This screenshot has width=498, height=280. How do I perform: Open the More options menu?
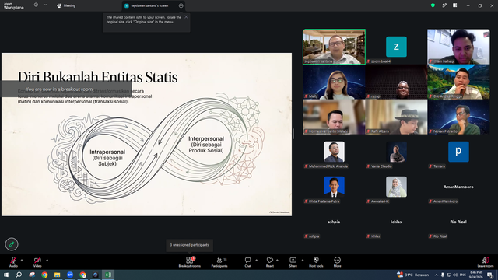click(337, 262)
